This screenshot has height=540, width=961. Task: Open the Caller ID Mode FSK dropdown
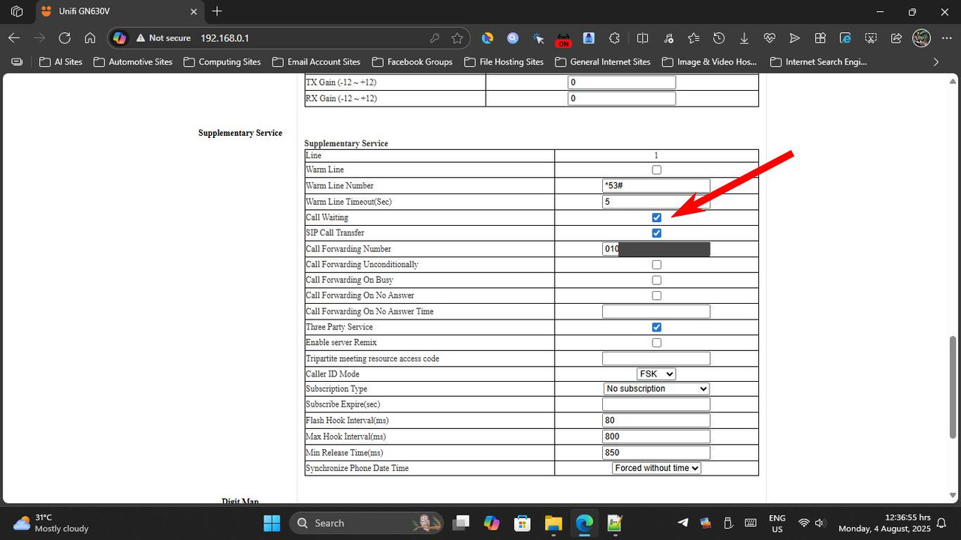pos(656,373)
